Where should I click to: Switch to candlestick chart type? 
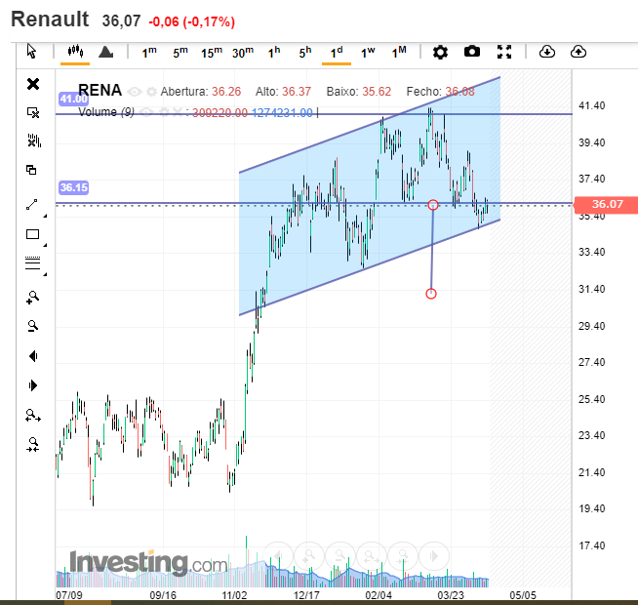75,52
